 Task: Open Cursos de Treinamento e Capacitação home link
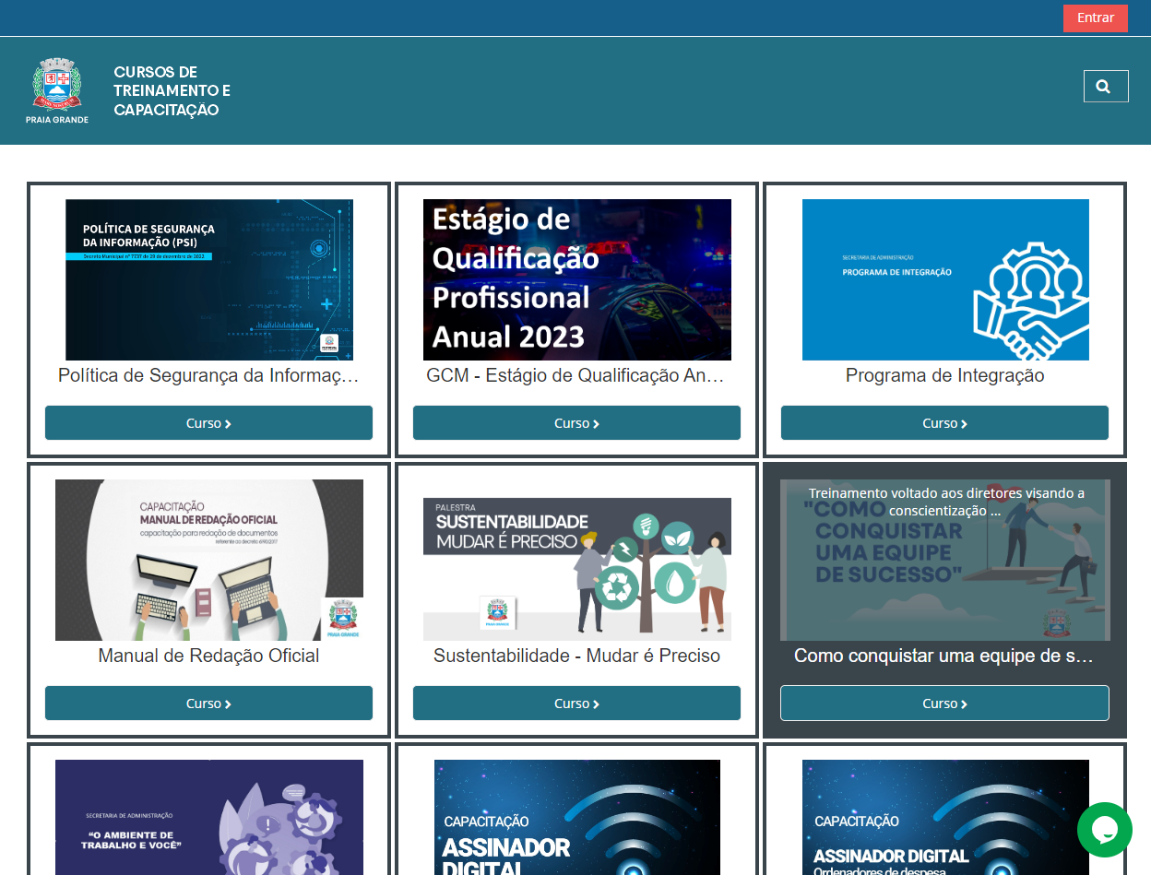(172, 91)
